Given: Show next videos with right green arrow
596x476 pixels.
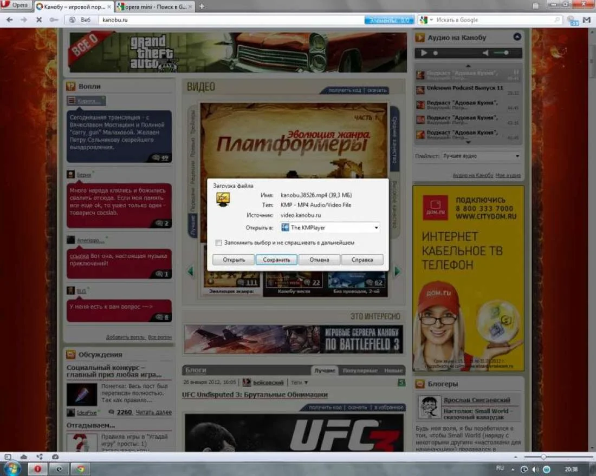Looking at the screenshot, I should click(x=397, y=271).
